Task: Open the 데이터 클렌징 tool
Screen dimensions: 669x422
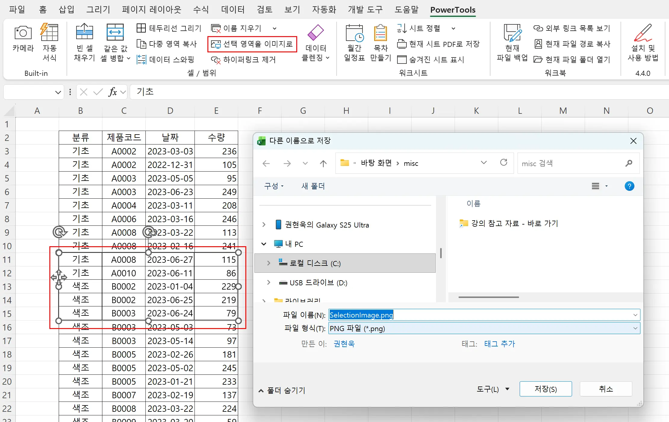Action: [x=315, y=42]
